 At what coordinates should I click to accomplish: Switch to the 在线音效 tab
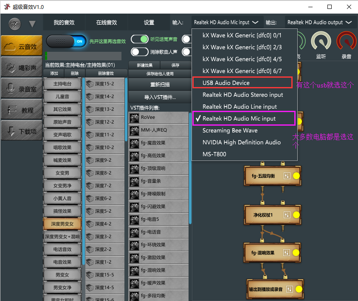pyautogui.click(x=106, y=23)
